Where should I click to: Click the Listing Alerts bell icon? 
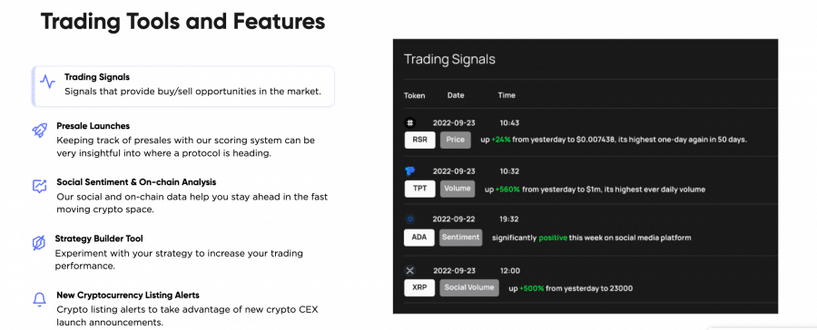pos(40,299)
